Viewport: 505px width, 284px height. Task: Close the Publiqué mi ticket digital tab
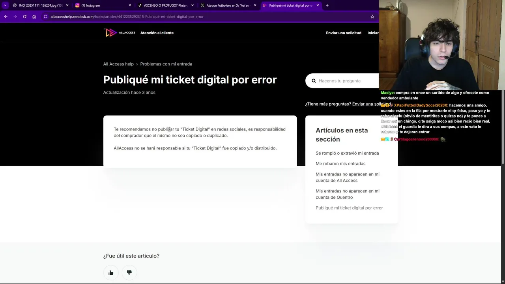318,6
